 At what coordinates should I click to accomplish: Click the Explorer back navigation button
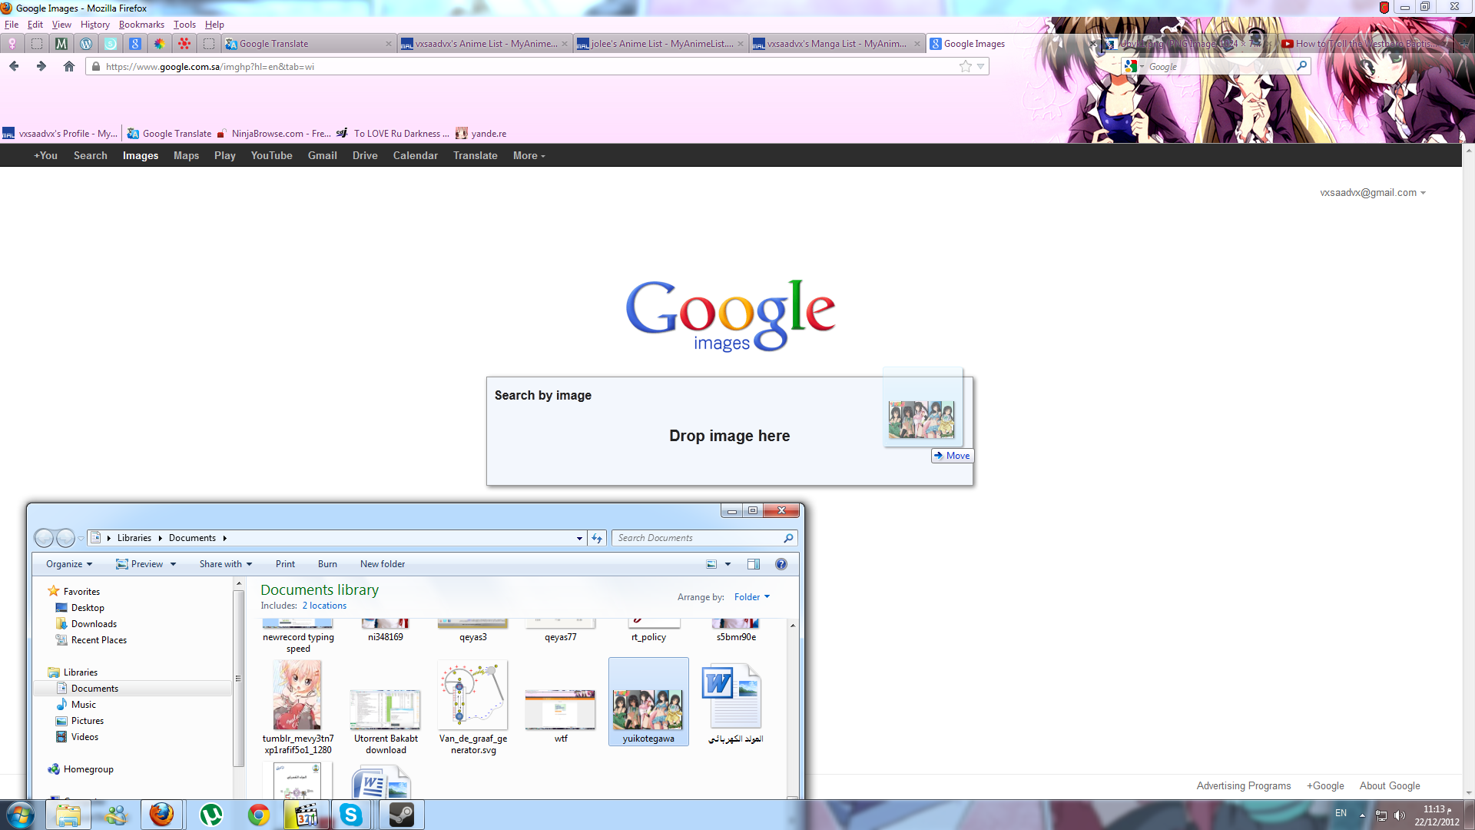45,538
